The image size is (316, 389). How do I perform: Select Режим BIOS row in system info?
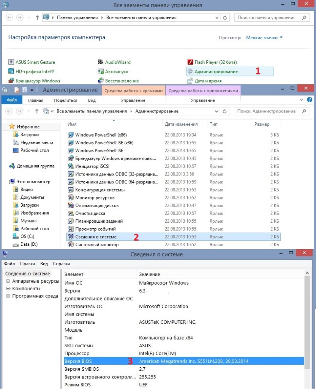(x=183, y=385)
